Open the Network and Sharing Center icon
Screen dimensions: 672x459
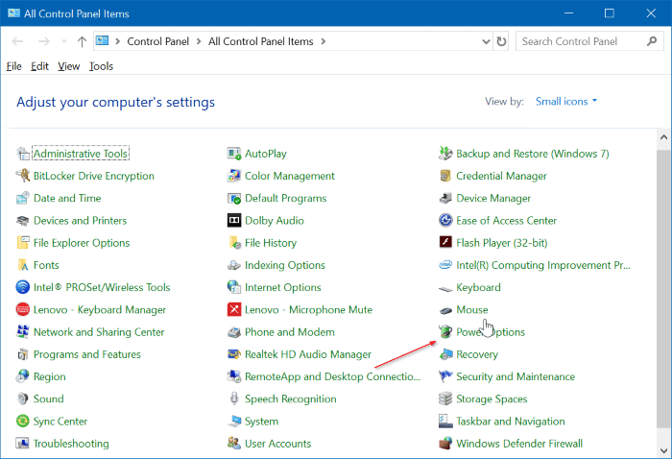click(23, 331)
